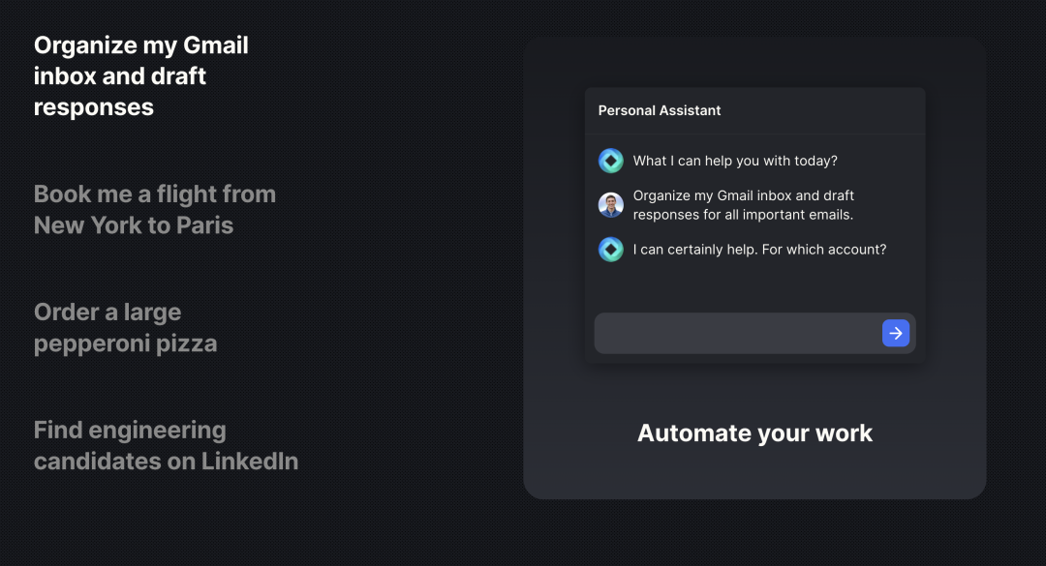
Task: Click the reply "I can certainly help. For which account?"
Action: 759,250
